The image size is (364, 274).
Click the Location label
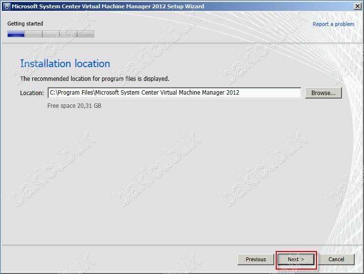pyautogui.click(x=32, y=93)
